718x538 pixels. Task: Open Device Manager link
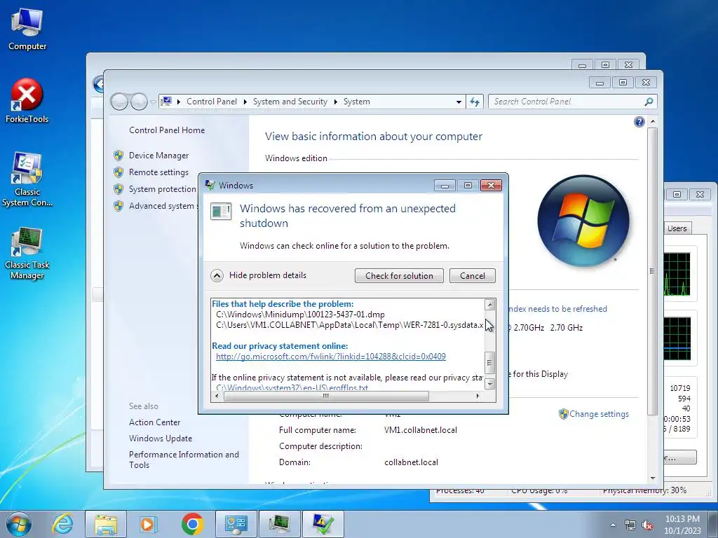tap(158, 156)
